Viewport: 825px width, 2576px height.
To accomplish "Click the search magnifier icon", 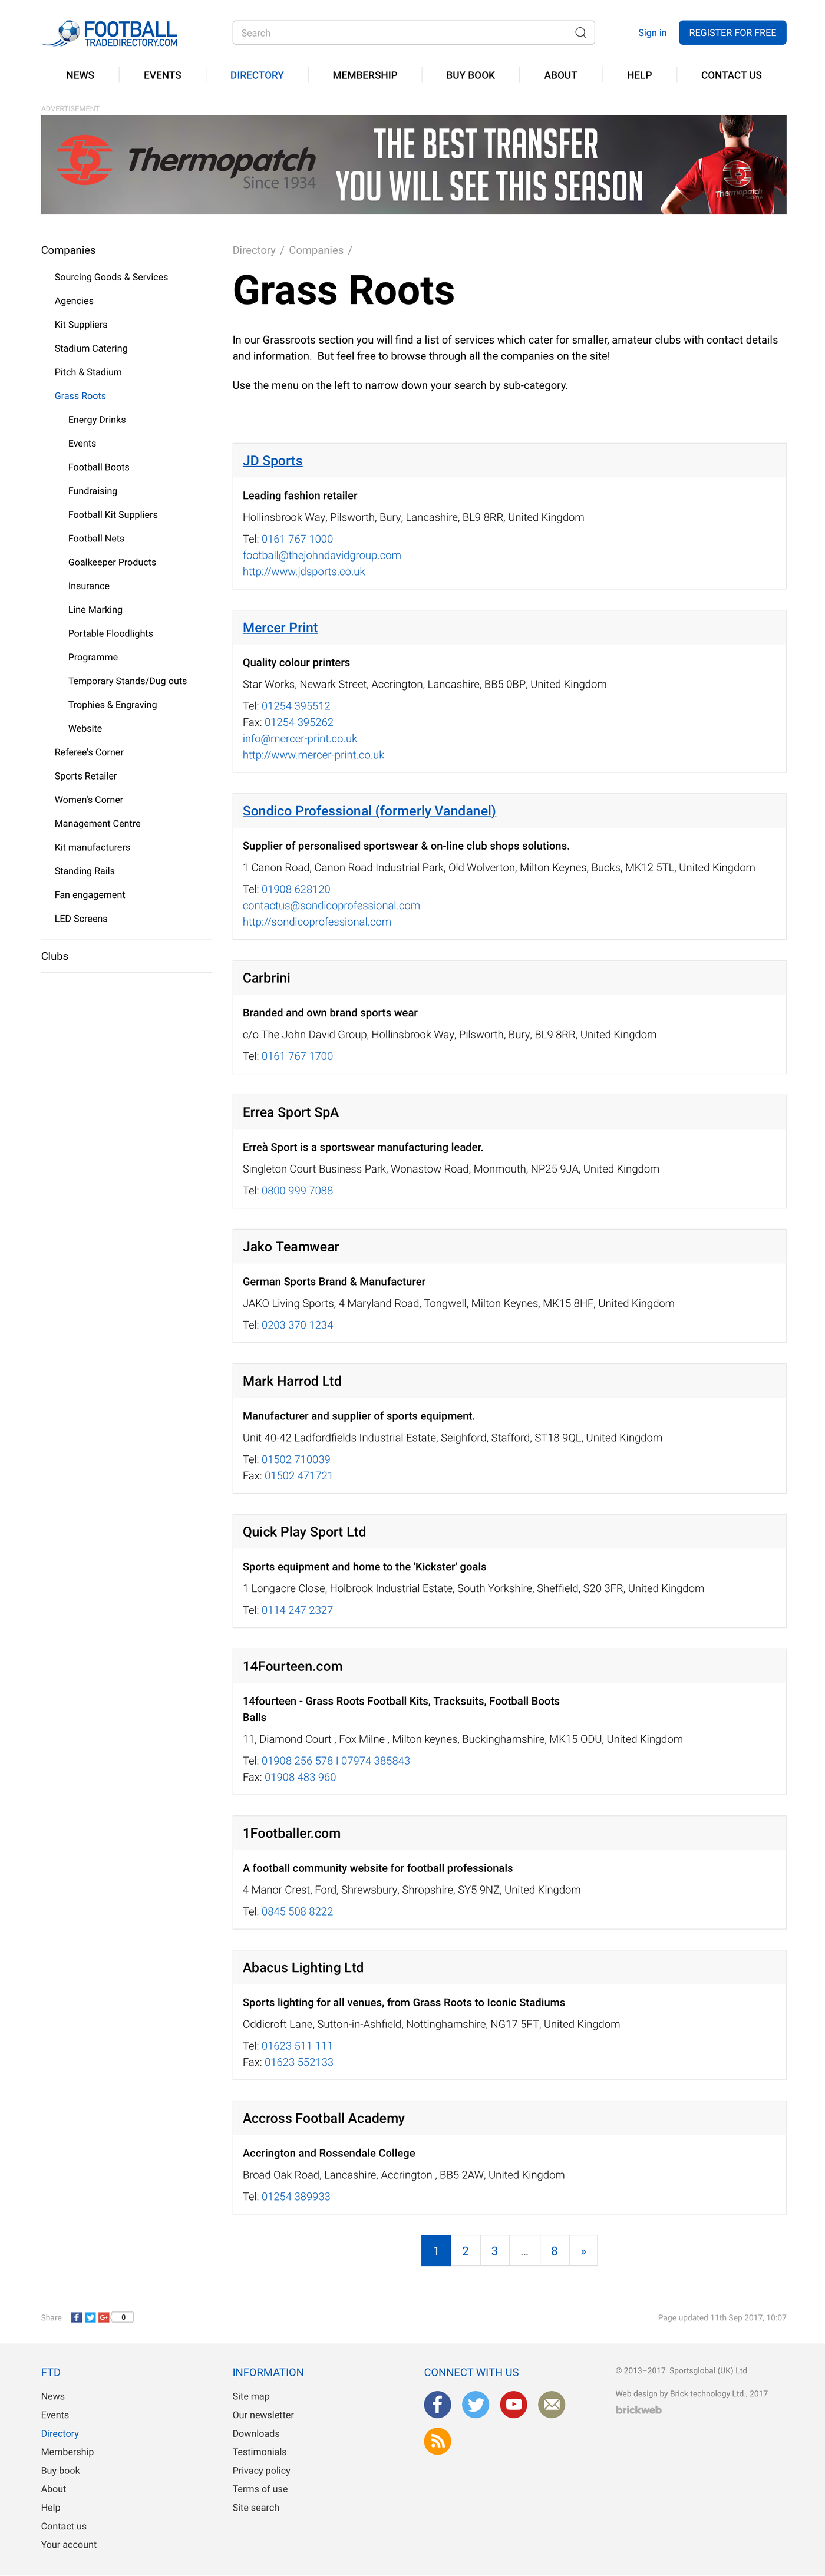I will 580,33.
